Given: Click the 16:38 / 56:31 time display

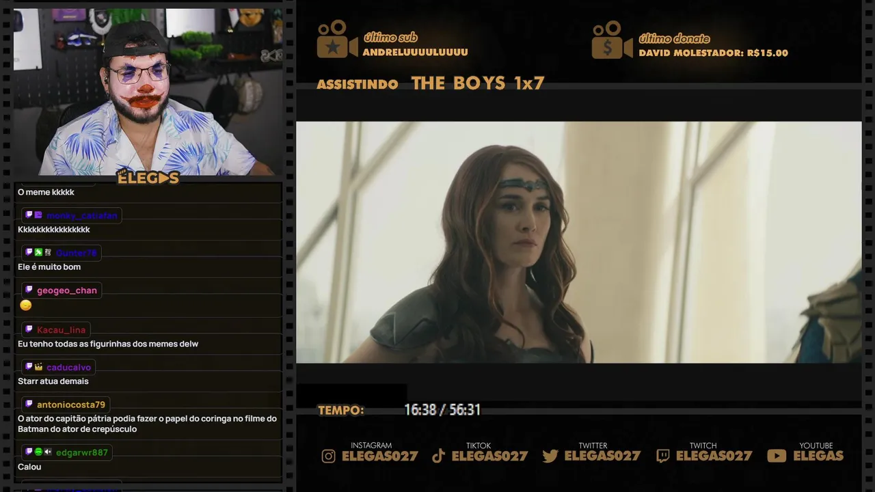Looking at the screenshot, I should 442,410.
